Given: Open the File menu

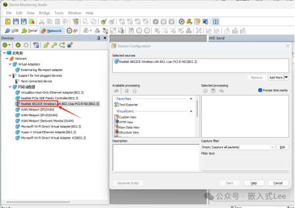Looking at the screenshot, I should (9, 13).
